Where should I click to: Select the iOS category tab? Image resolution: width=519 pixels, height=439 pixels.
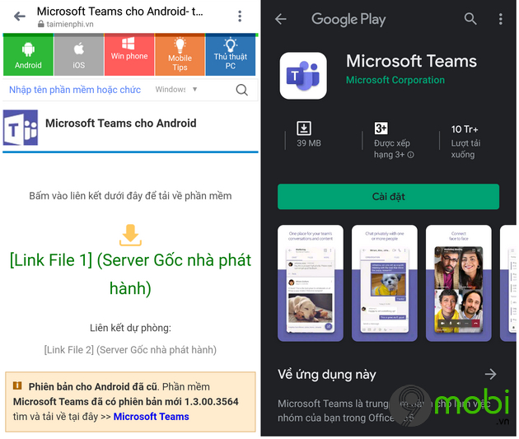pyautogui.click(x=79, y=55)
